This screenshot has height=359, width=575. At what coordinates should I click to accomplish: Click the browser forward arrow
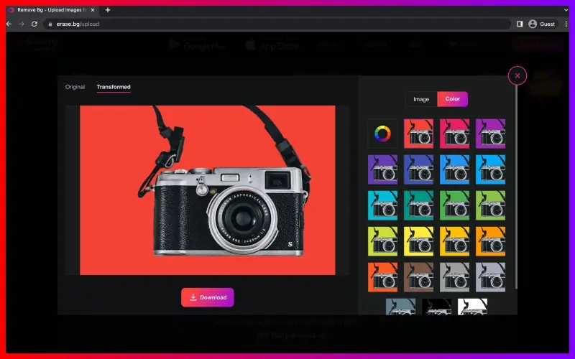click(x=22, y=24)
